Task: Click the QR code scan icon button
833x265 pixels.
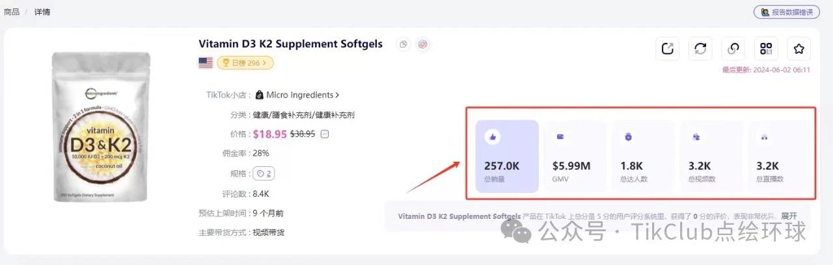Action: [x=766, y=49]
